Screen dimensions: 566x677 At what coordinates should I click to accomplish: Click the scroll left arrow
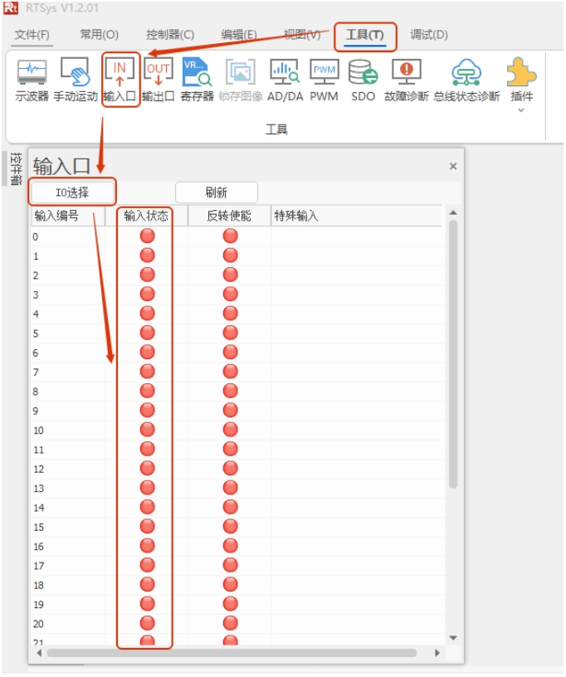(39, 653)
